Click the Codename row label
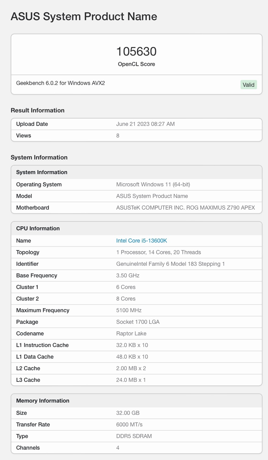Screen dimensions: 268x460 (x=30, y=333)
